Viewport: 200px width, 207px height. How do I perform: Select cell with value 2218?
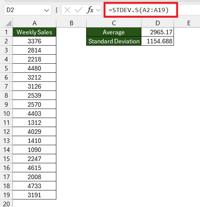tap(34, 59)
